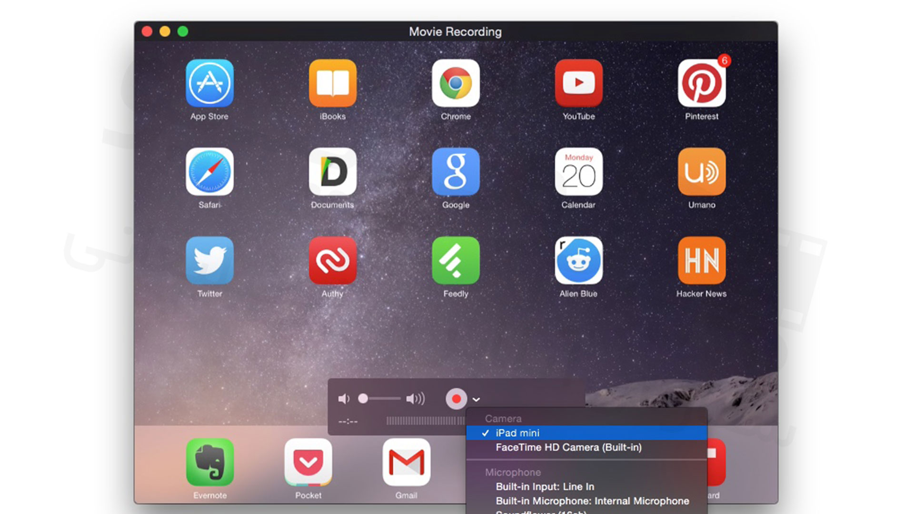This screenshot has width=914, height=514.
Task: Close the Movie Recording window
Action: point(147,31)
